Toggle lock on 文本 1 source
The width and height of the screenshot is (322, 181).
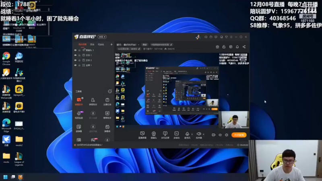click(x=79, y=55)
